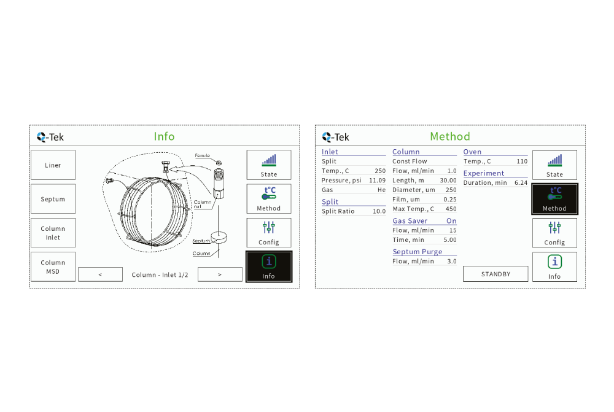Image resolution: width=614 pixels, height=412 pixels.
Task: Change the inlet gas He value
Action: click(381, 190)
